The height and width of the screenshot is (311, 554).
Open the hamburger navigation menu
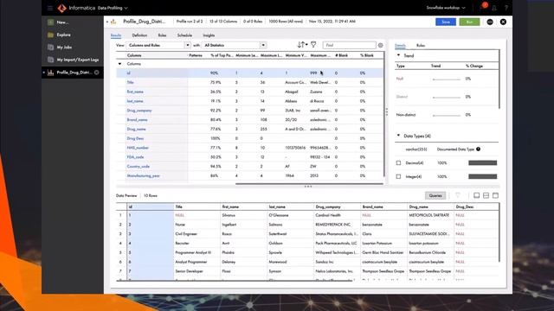coord(50,8)
